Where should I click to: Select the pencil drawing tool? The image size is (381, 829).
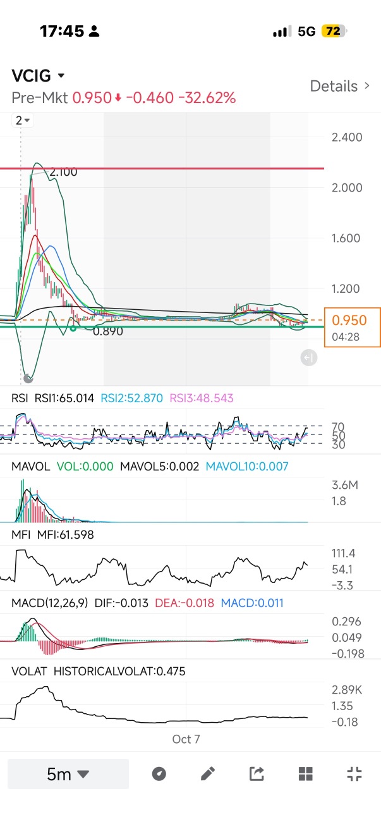pyautogui.click(x=208, y=773)
